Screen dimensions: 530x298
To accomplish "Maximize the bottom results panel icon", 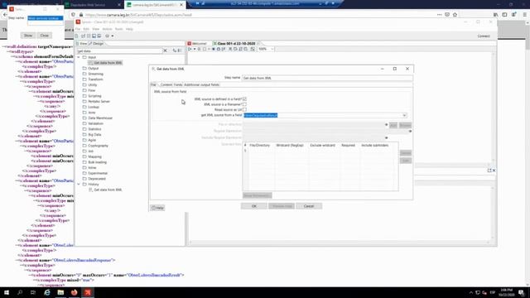I will pyautogui.click(x=489, y=171).
